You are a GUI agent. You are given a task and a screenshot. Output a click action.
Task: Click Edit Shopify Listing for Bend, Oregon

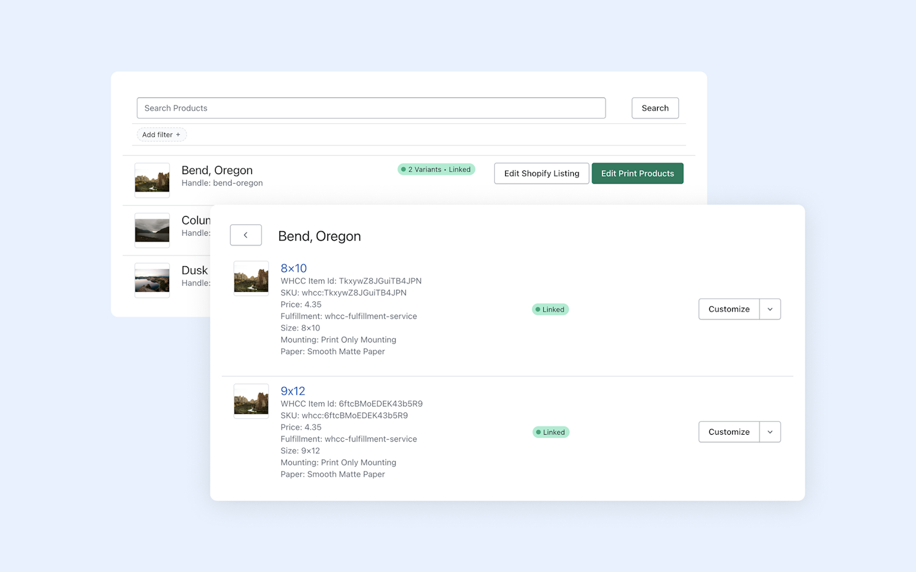pyautogui.click(x=541, y=173)
